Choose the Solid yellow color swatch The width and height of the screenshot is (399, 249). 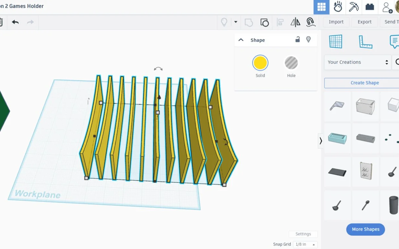click(x=260, y=63)
